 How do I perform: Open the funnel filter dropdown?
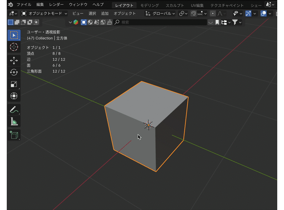point(237,22)
